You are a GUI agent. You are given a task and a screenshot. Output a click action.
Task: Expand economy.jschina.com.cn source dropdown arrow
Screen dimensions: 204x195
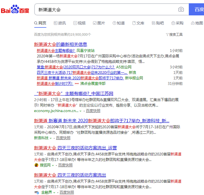point(81,111)
